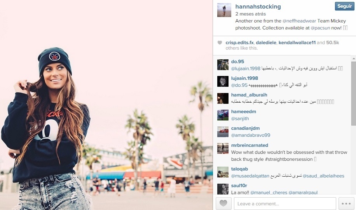Click the comments scrollbar thumb
This screenshot has width=356, height=210.
point(354,93)
